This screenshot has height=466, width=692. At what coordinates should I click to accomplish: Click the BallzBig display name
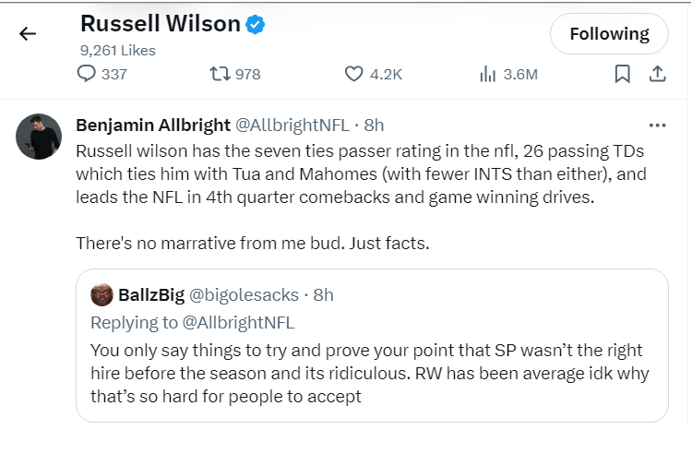point(151,295)
